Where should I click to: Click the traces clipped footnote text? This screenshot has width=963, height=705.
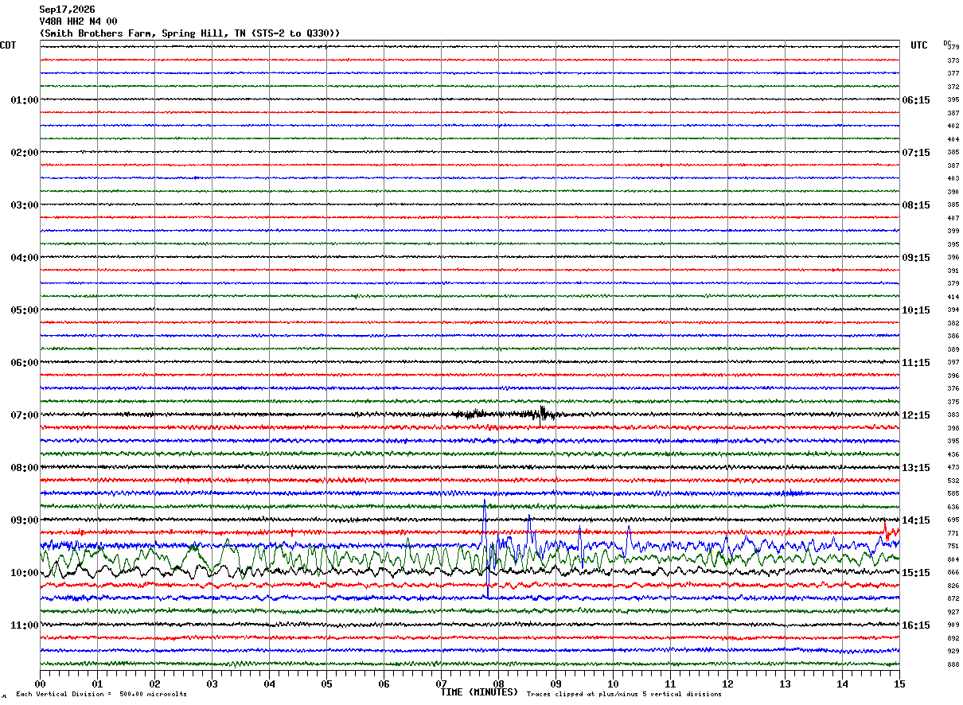pyautogui.click(x=624, y=694)
